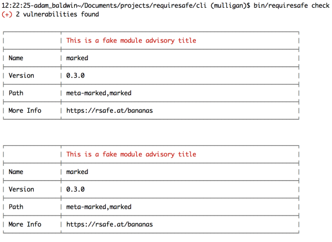This screenshot has width=332, height=242.
Task: Click the prompt timestamp 12:22:25-adam_baldwin
Action: tap(39, 6)
